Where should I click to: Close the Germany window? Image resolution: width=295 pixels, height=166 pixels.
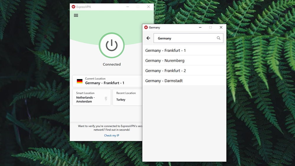click(x=221, y=27)
